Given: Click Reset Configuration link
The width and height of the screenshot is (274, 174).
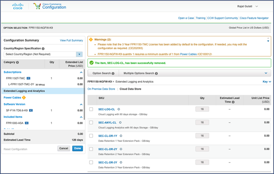Looking at the screenshot, I should tap(15, 149).
